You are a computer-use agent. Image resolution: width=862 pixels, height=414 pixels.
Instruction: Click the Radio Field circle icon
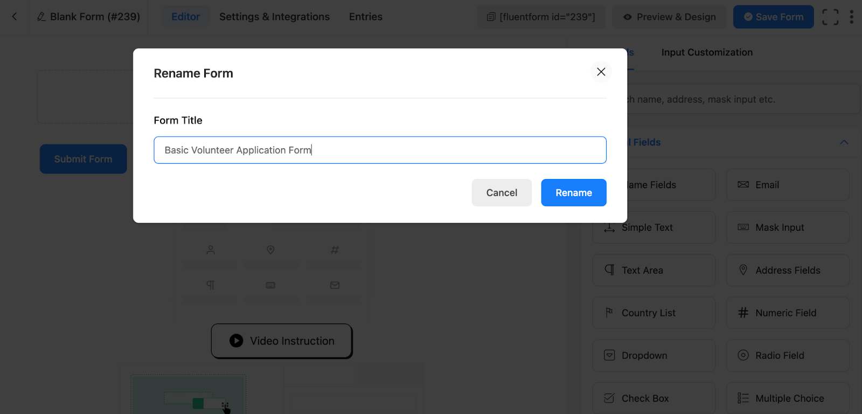743,355
